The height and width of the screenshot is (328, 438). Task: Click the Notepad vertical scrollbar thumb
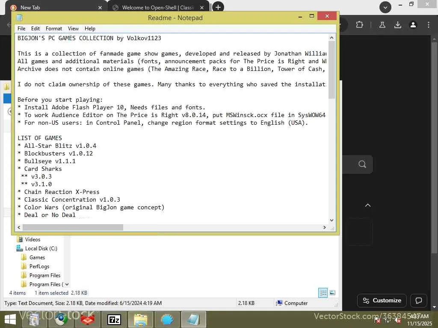(331, 70)
